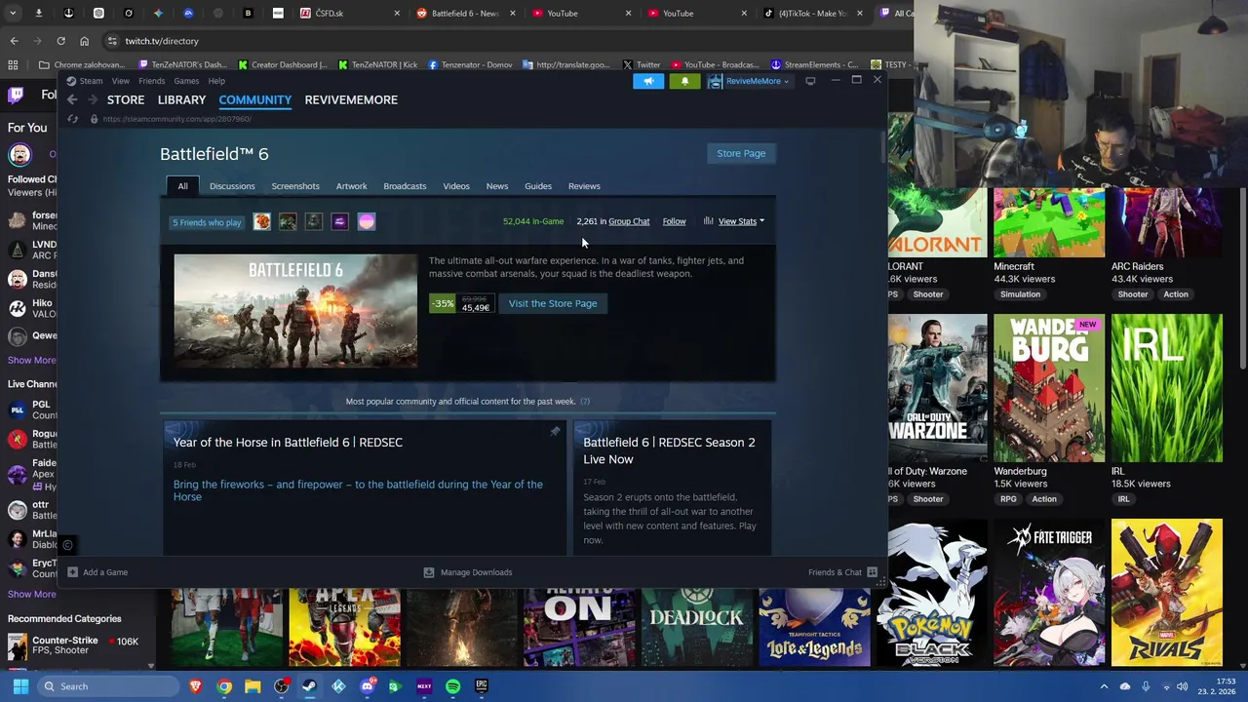
Task: Open Chrome apps grid in bookmarks bar
Action: coord(13,64)
